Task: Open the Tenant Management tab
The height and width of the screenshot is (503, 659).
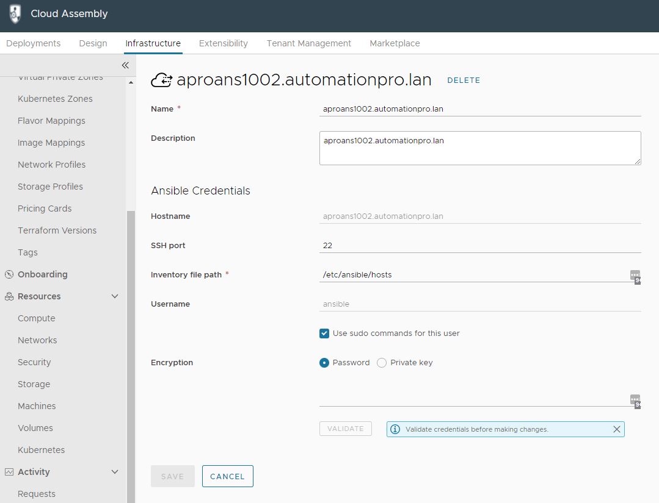Action: 309,43
